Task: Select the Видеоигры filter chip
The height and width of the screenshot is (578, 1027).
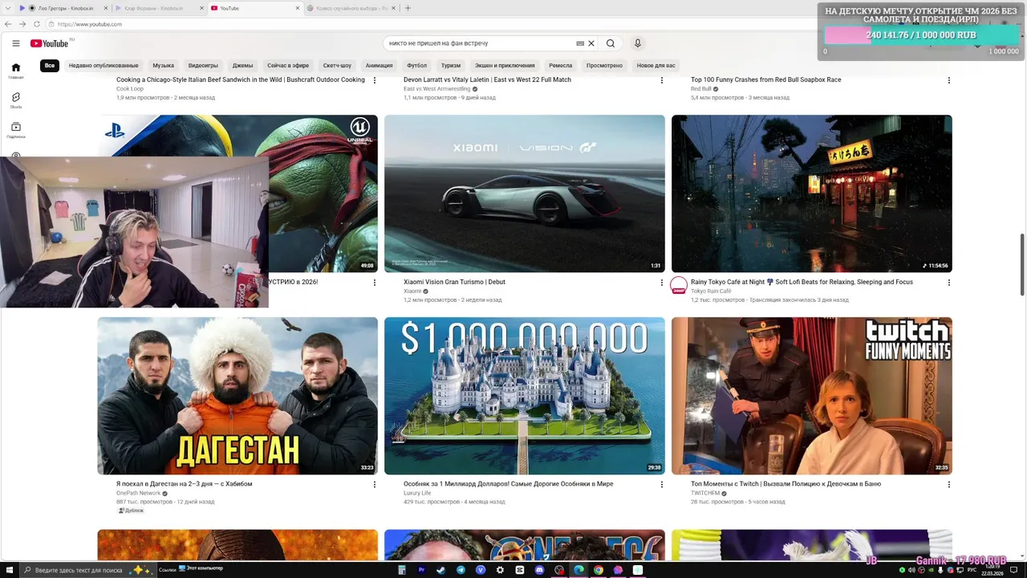Action: pos(203,65)
